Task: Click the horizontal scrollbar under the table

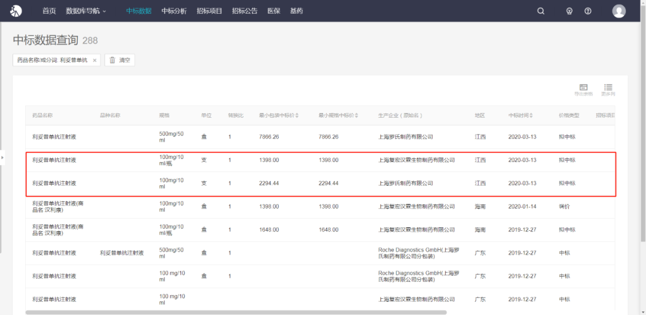Action: coord(236,313)
